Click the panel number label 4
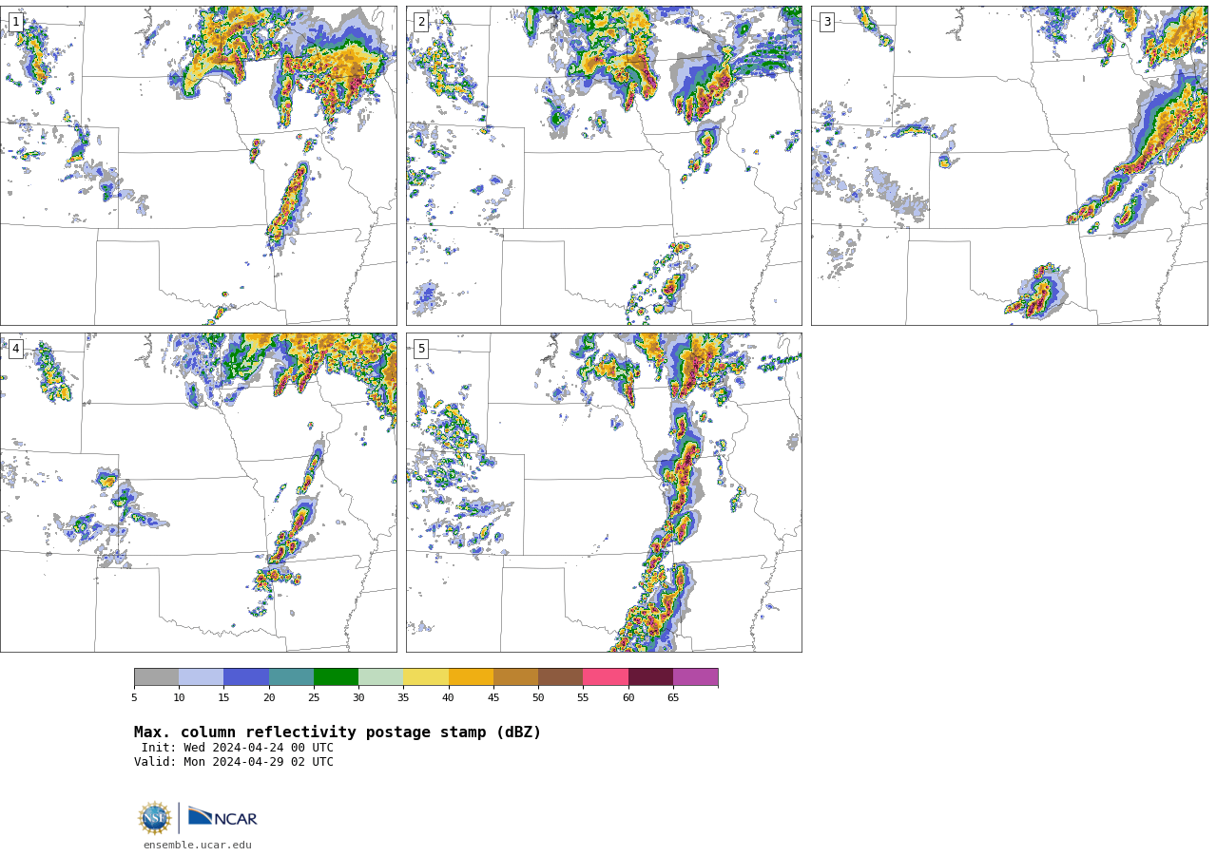 15,349
